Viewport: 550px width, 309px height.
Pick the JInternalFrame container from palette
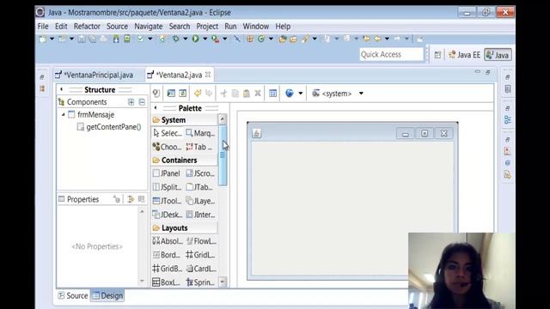[x=200, y=215]
